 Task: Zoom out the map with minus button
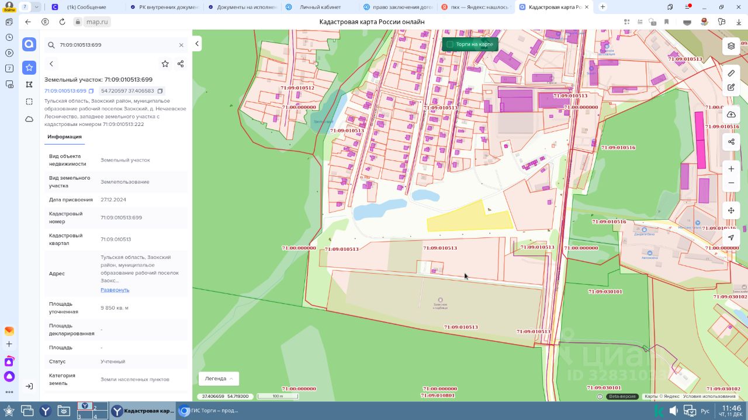click(731, 183)
